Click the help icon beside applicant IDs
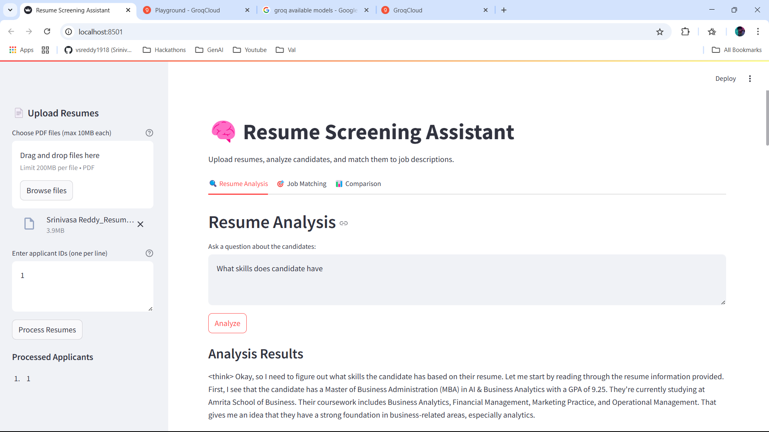769x432 pixels. pos(149,253)
